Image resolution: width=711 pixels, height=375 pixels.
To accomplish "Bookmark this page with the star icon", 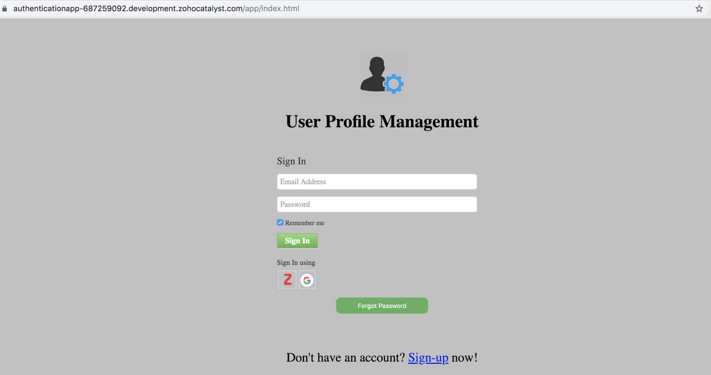I will [x=699, y=8].
